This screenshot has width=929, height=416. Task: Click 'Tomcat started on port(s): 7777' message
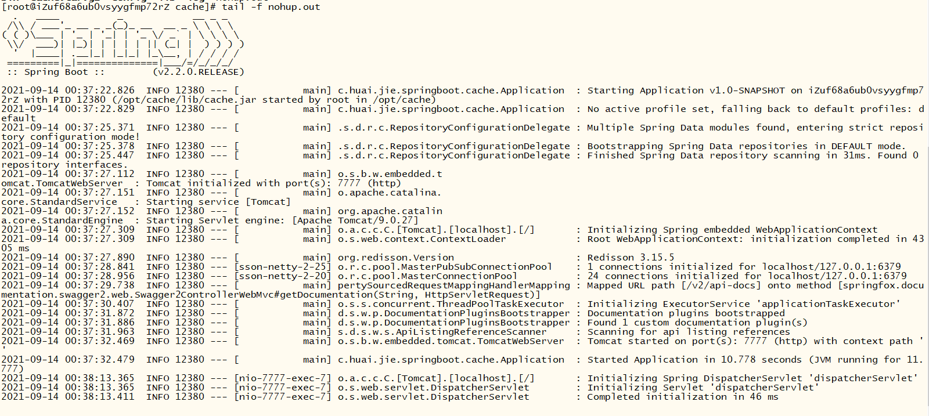pos(677,341)
